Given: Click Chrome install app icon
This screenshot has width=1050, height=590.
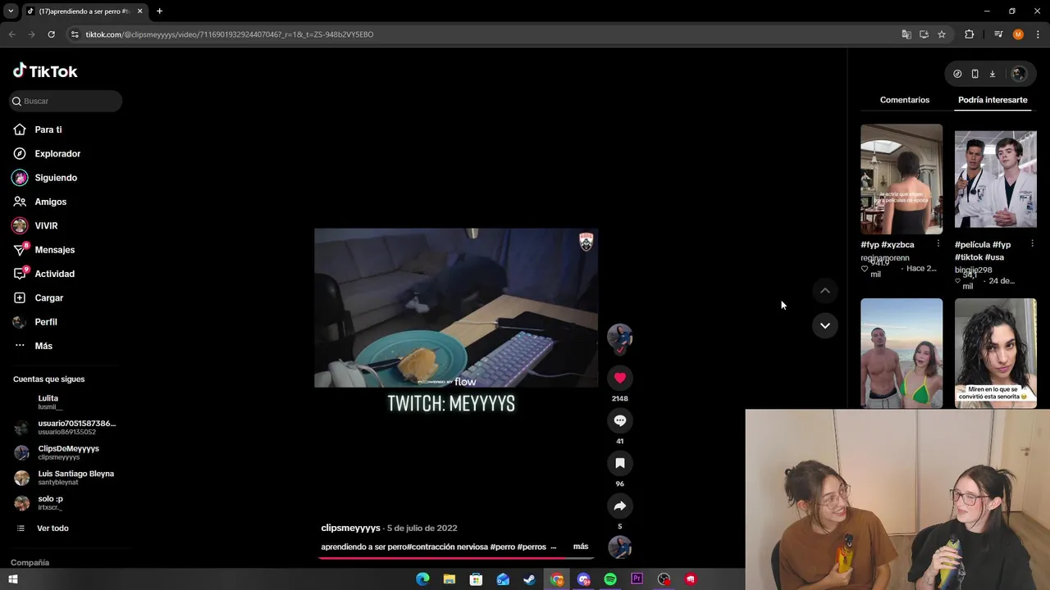Looking at the screenshot, I should [924, 34].
